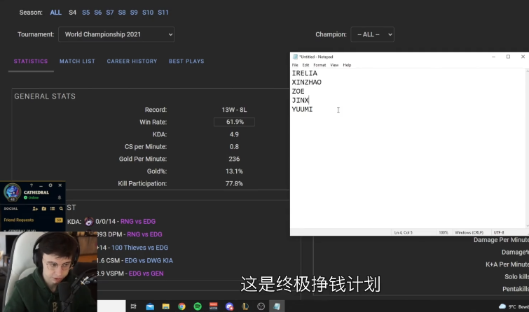Open Discord from the taskbar

[229, 306]
